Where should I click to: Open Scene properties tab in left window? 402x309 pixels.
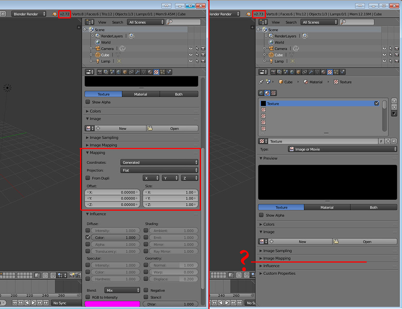tap(112, 72)
